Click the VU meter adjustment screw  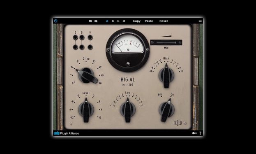coord(128,64)
